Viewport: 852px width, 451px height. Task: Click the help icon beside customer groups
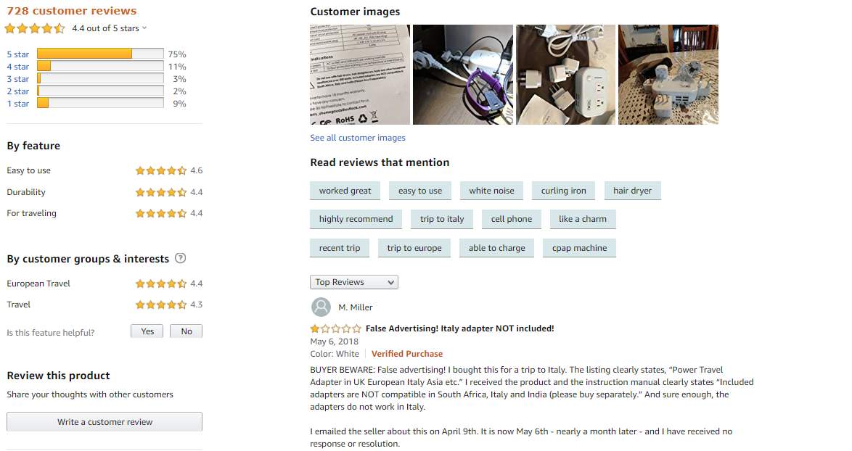(x=181, y=259)
